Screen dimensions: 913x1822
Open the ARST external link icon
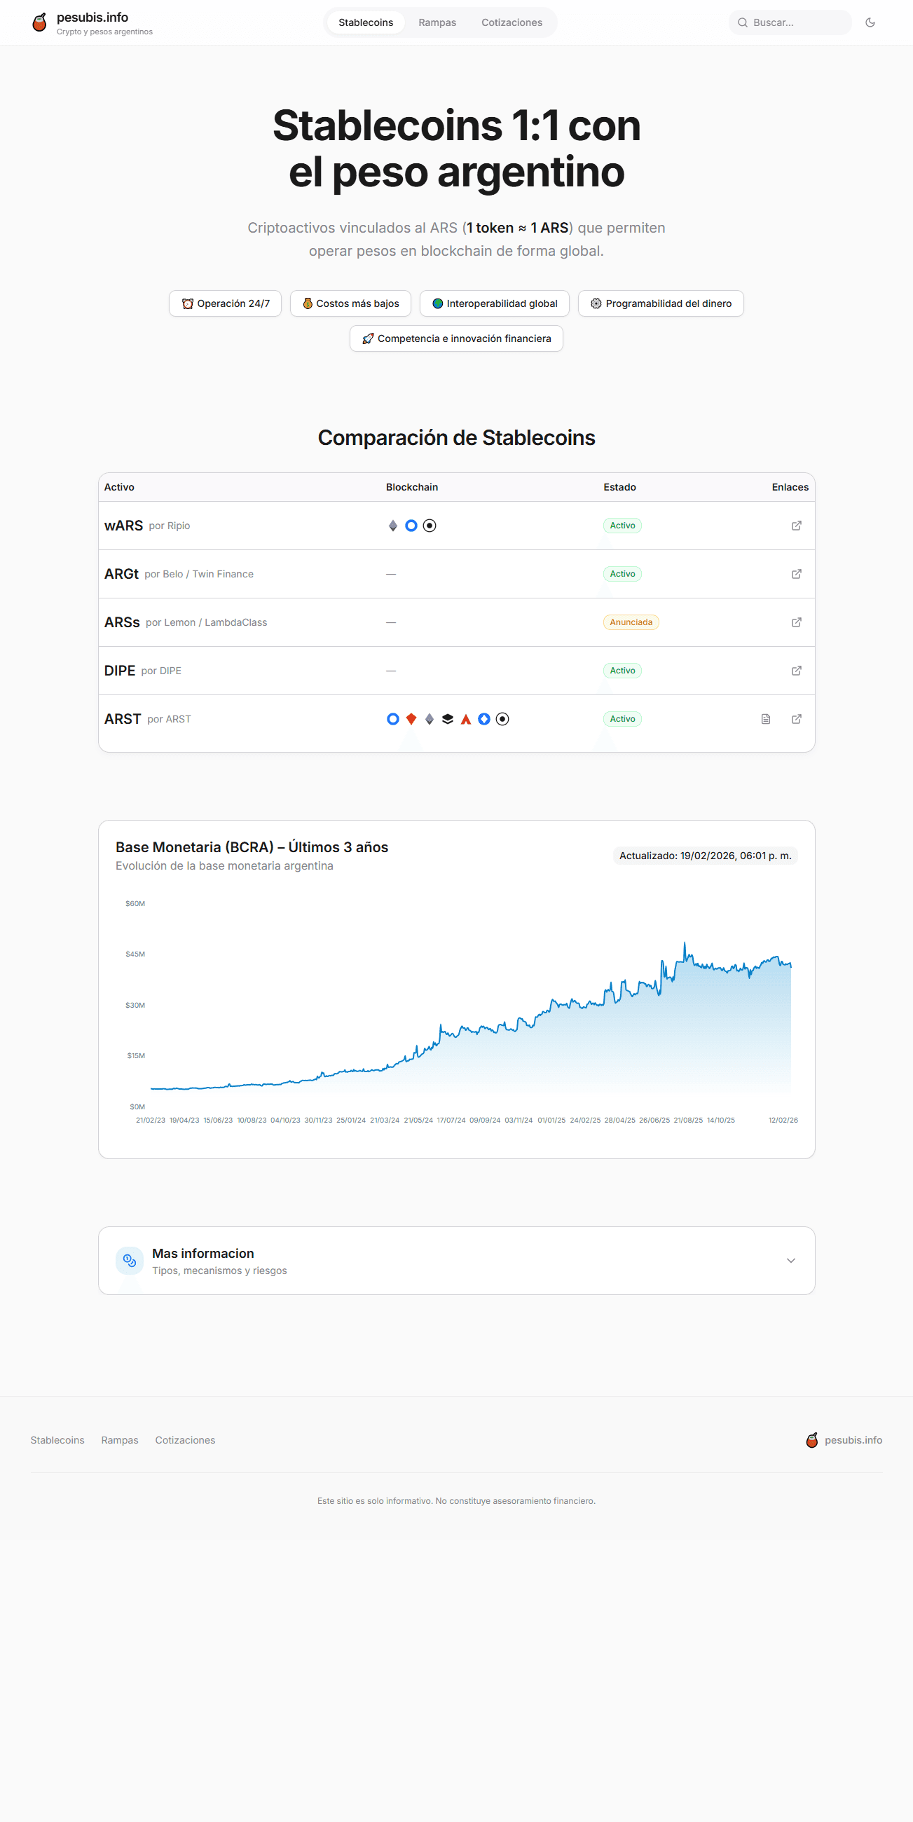click(795, 718)
